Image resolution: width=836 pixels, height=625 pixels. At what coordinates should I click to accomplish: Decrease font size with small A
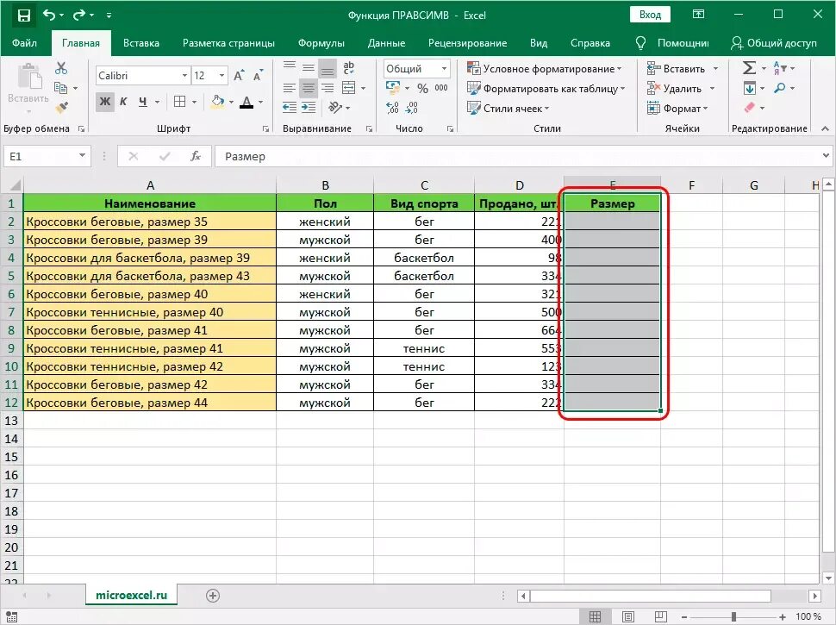pyautogui.click(x=258, y=76)
